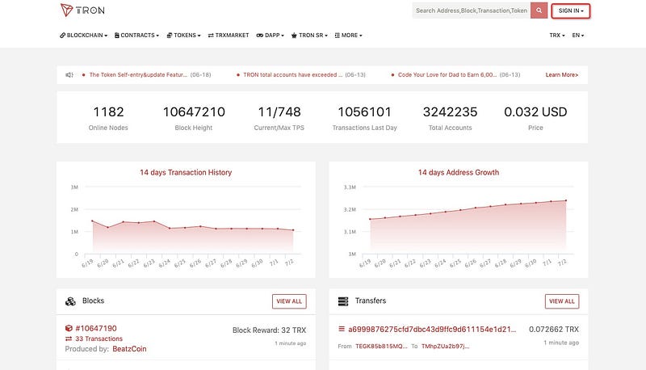
Task: Click the 3242235 Total Accounts stat
Action: (x=450, y=118)
